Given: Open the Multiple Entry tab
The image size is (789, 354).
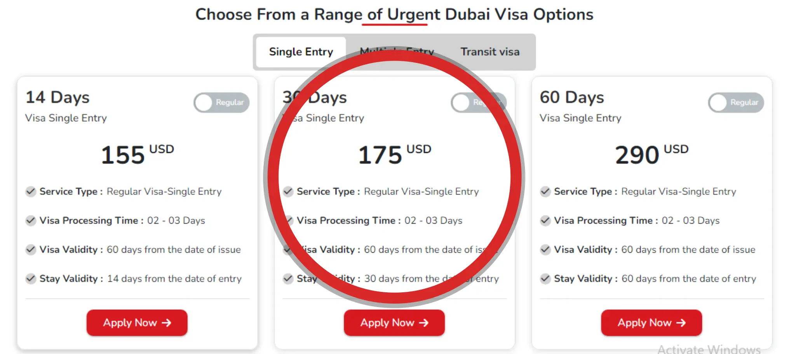Looking at the screenshot, I should [397, 52].
